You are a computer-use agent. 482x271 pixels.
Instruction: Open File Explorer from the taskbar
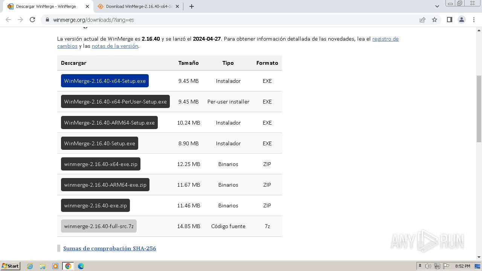pos(43,266)
